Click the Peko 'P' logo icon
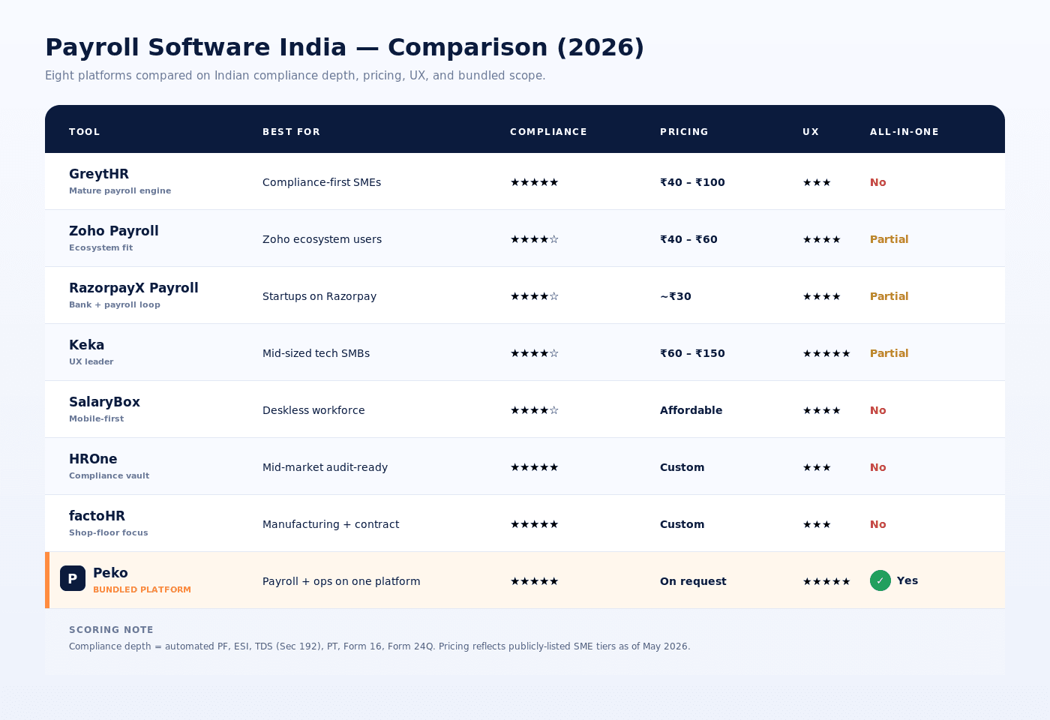The height and width of the screenshot is (720, 1050). click(73, 578)
